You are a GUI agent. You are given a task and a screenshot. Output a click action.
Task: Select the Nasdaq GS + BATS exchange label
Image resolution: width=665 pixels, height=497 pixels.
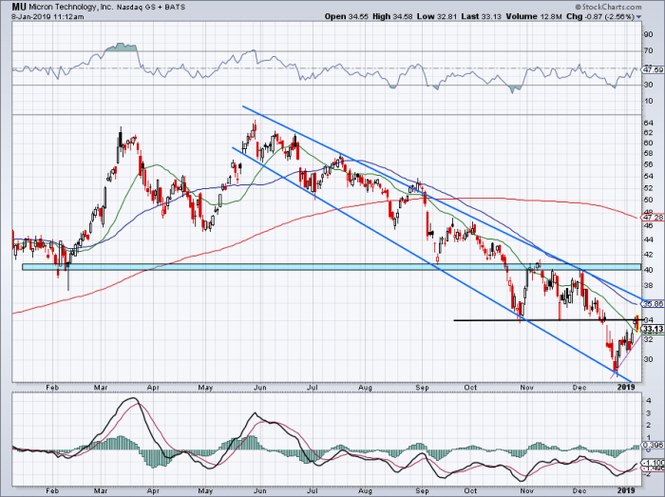coord(151,8)
